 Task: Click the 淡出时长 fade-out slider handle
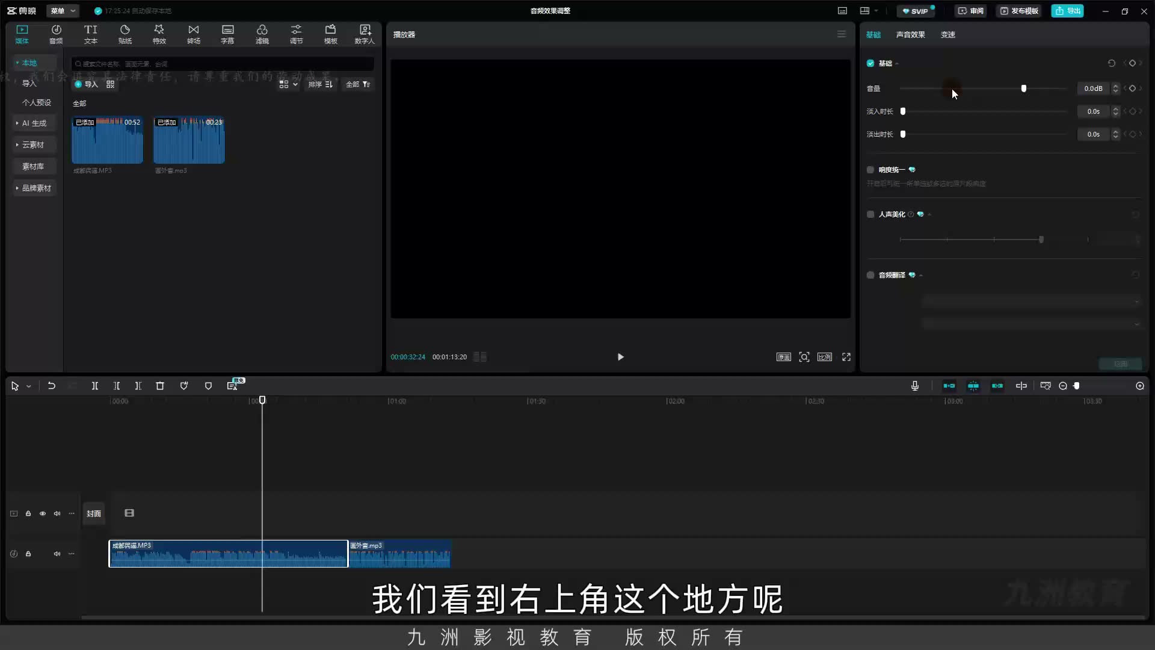903,134
